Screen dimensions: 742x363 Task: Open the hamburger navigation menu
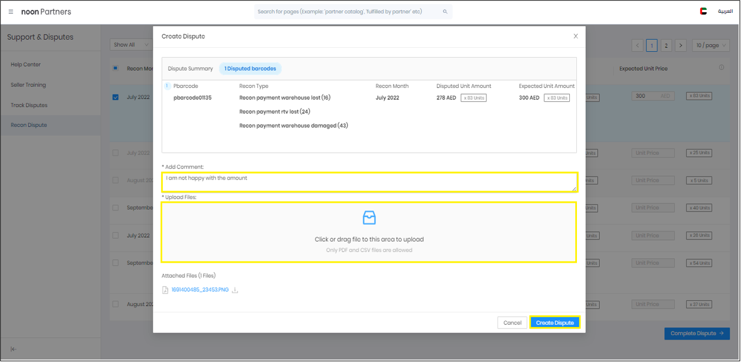10,11
